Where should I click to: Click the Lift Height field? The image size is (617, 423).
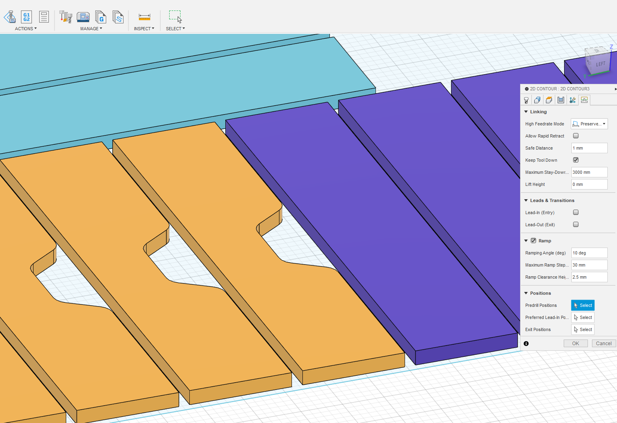point(589,184)
